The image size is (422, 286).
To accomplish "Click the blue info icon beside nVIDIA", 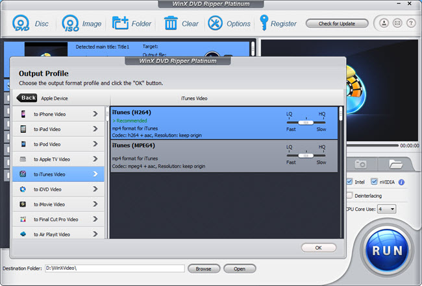I will pyautogui.click(x=401, y=182).
